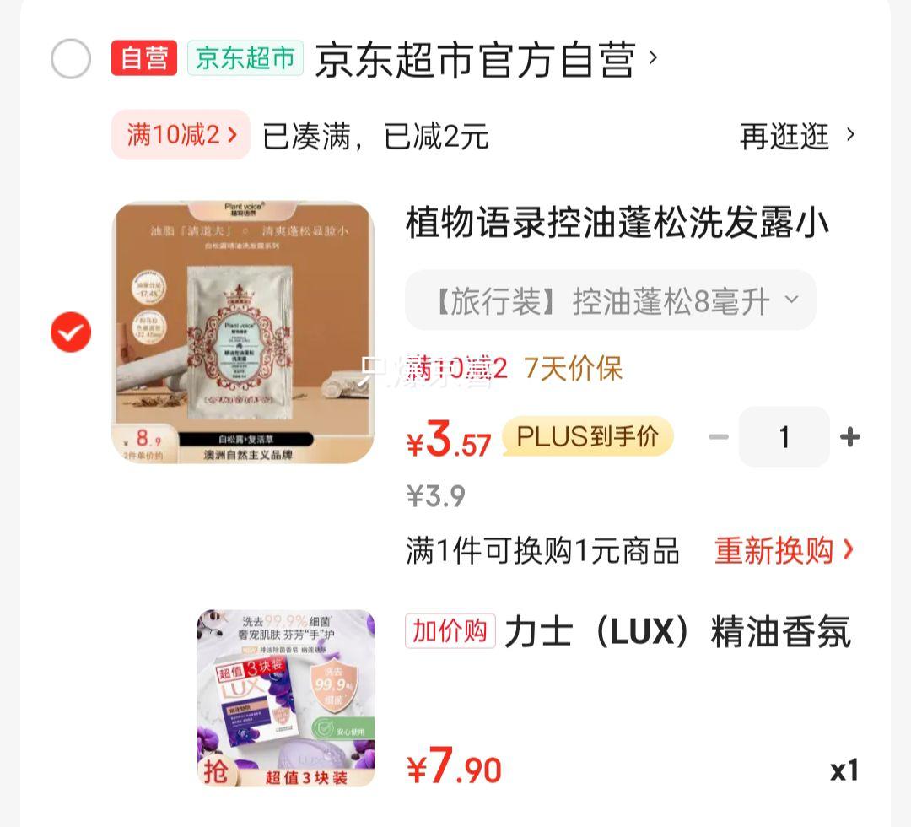Click the 7天价保 price protection label

[x=573, y=369]
